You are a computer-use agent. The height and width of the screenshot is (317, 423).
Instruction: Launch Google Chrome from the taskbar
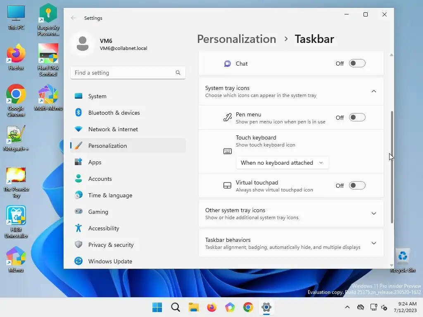(x=248, y=307)
